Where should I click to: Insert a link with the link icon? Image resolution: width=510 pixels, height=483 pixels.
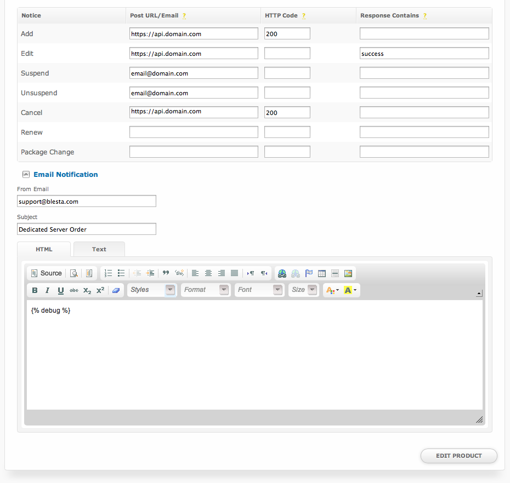pos(282,273)
